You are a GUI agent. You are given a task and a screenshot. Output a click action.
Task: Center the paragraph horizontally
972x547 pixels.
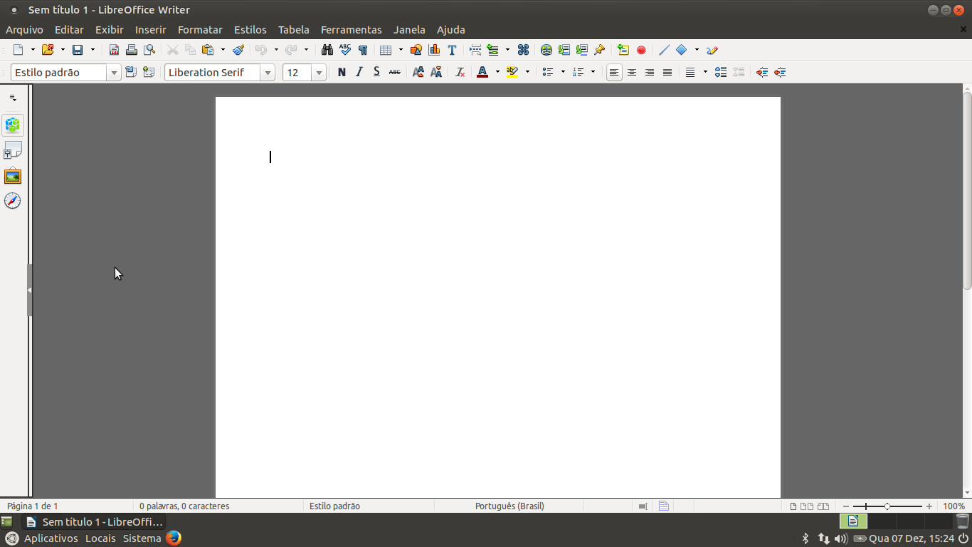coord(632,72)
